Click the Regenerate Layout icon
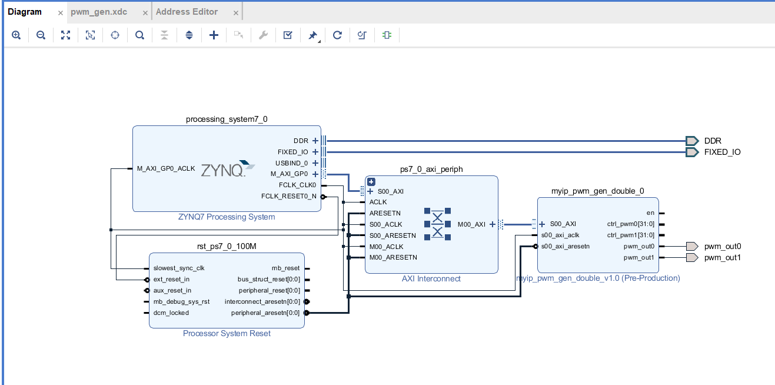Image resolution: width=775 pixels, height=385 pixels. 337,35
